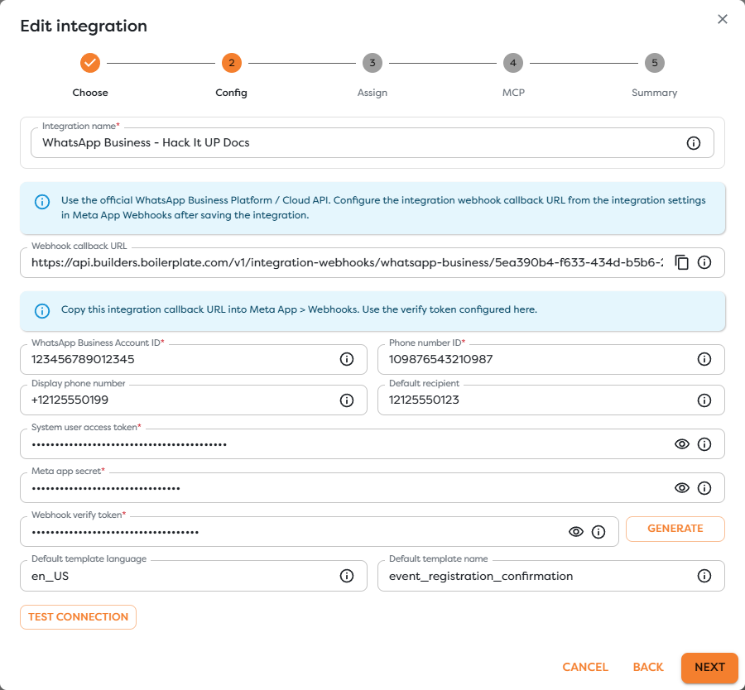Open info for WhatsApp Business Account ID
This screenshot has width=745, height=690.
(x=347, y=360)
